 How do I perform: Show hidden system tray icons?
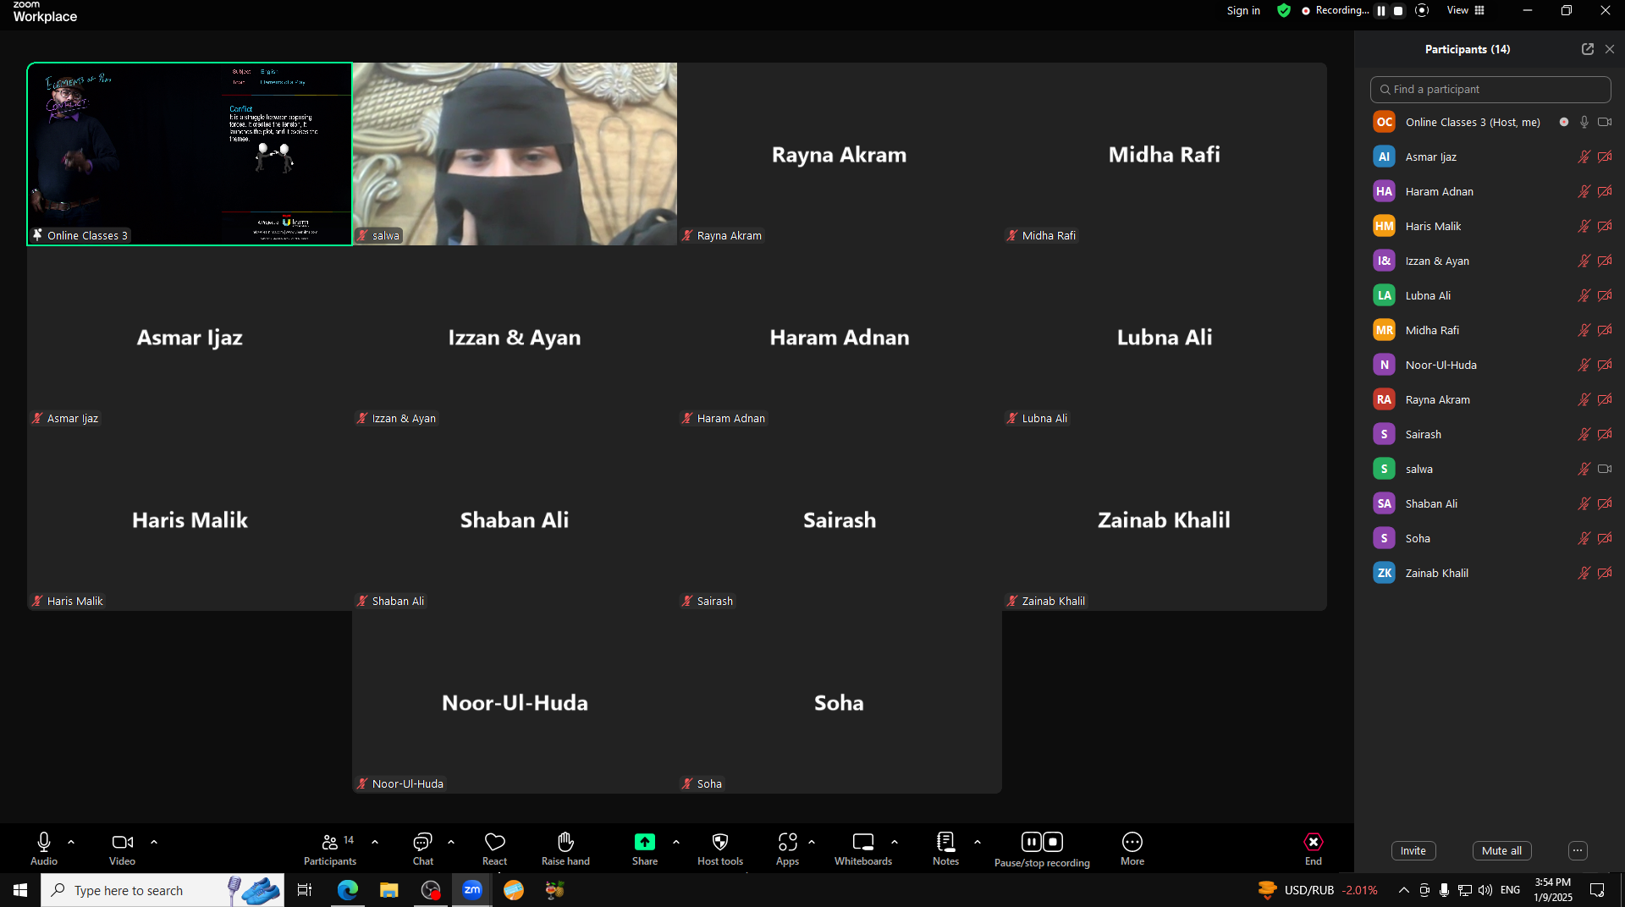pos(1403,890)
